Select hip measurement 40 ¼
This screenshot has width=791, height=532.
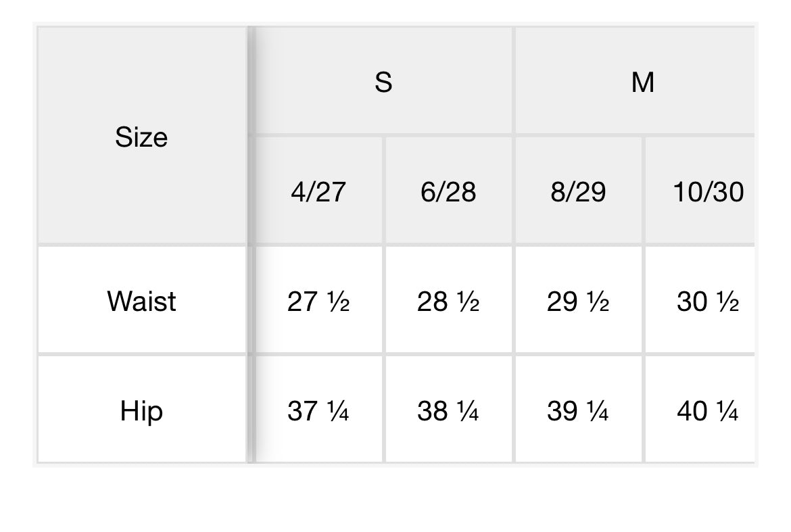(x=707, y=411)
